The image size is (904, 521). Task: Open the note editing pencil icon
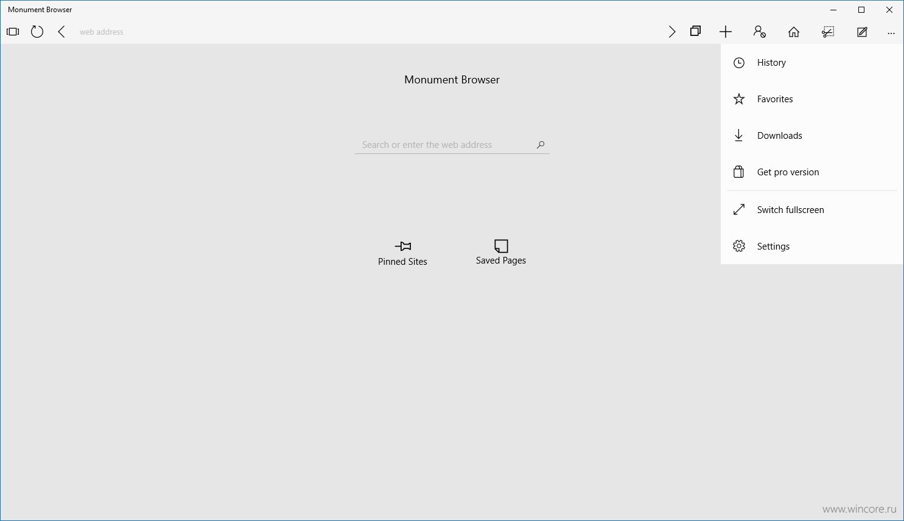pyautogui.click(x=862, y=32)
